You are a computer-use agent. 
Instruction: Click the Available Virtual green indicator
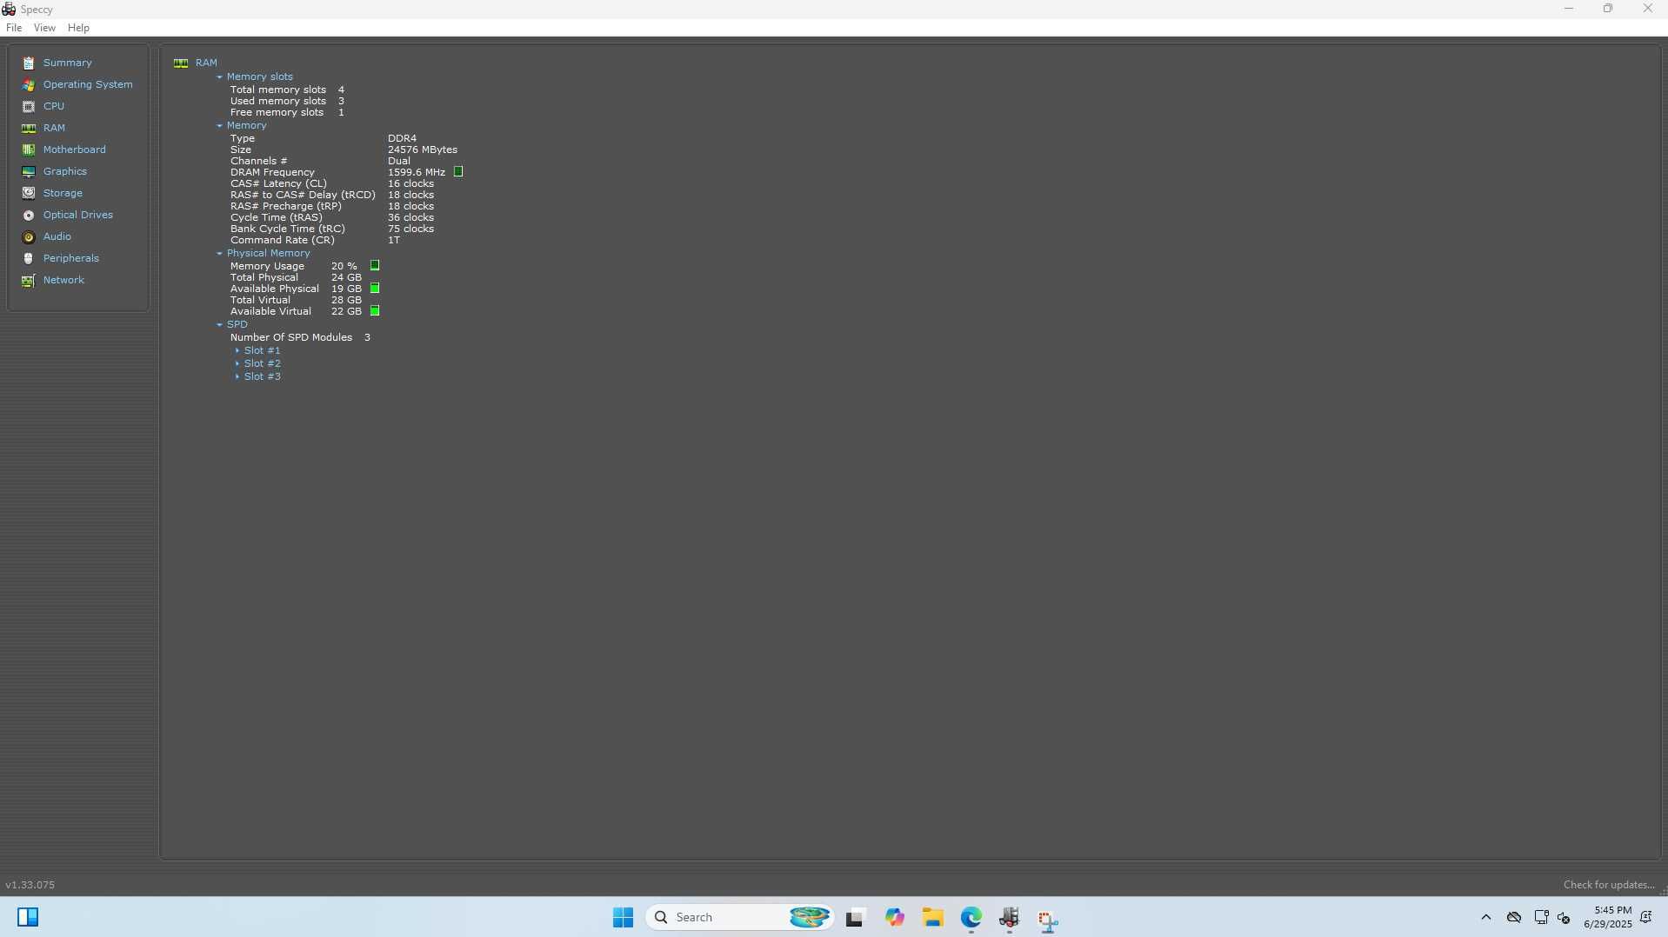pyautogui.click(x=375, y=311)
